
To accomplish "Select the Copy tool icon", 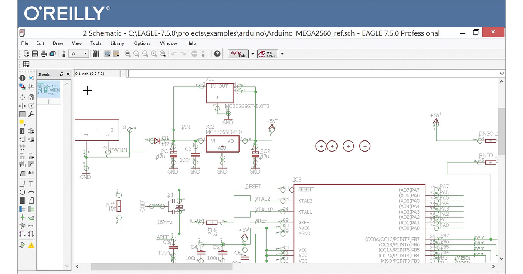I will 31,97.
